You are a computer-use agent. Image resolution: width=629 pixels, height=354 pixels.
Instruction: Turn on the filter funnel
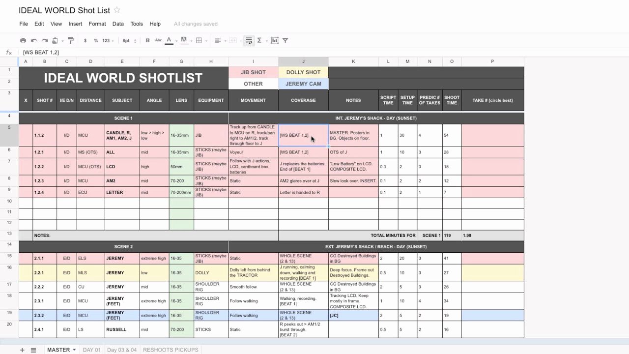pyautogui.click(x=285, y=40)
